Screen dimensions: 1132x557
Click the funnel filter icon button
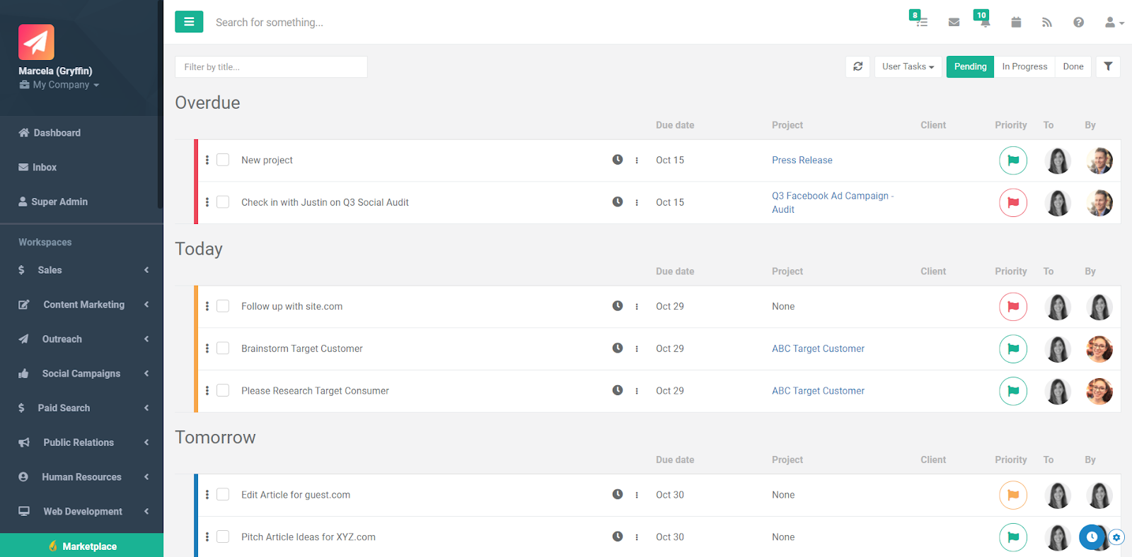(x=1108, y=66)
